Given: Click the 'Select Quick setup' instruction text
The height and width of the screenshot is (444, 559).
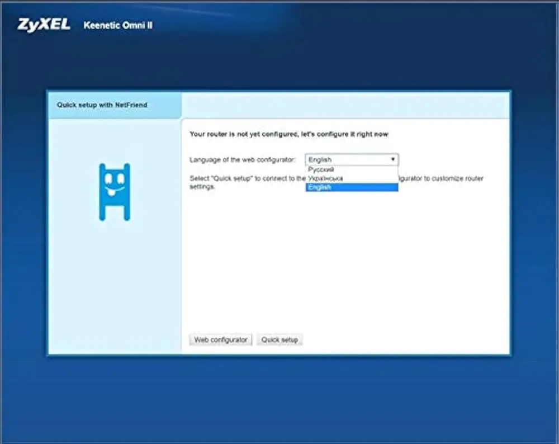Looking at the screenshot, I should click(x=246, y=179).
